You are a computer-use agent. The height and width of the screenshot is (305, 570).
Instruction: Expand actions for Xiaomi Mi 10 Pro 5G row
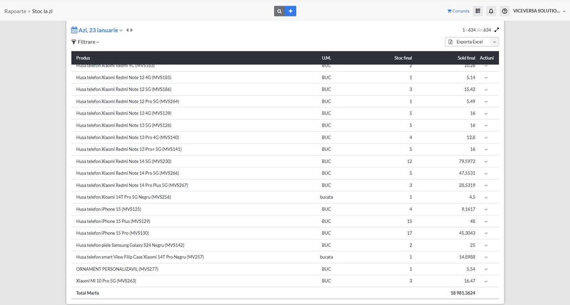tap(486, 282)
